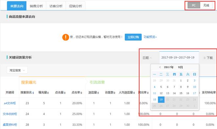Switch to 无线 view
Image resolution: width=217 pixels, height=129 pixels.
206,5
